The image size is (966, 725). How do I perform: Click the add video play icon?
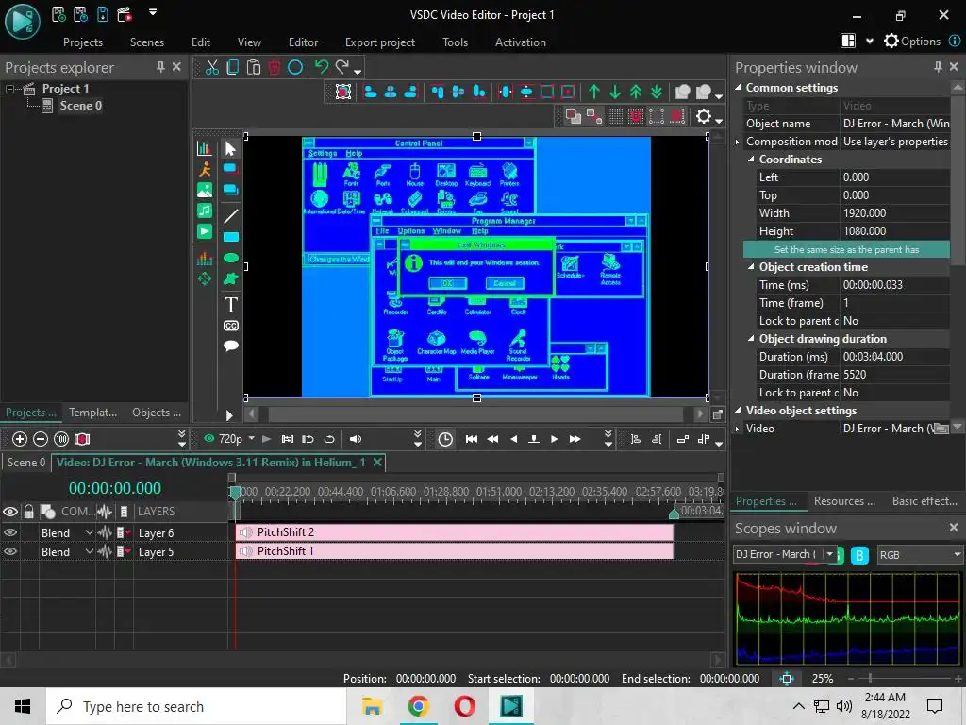205,232
